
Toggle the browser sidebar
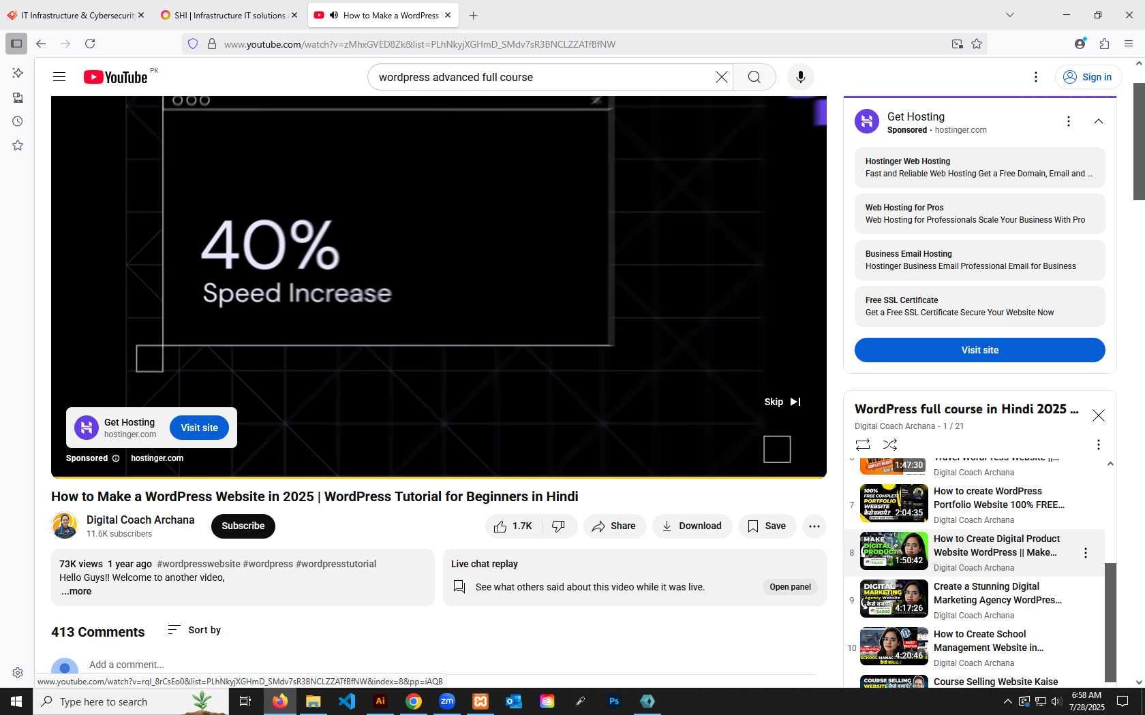pyautogui.click(x=16, y=44)
